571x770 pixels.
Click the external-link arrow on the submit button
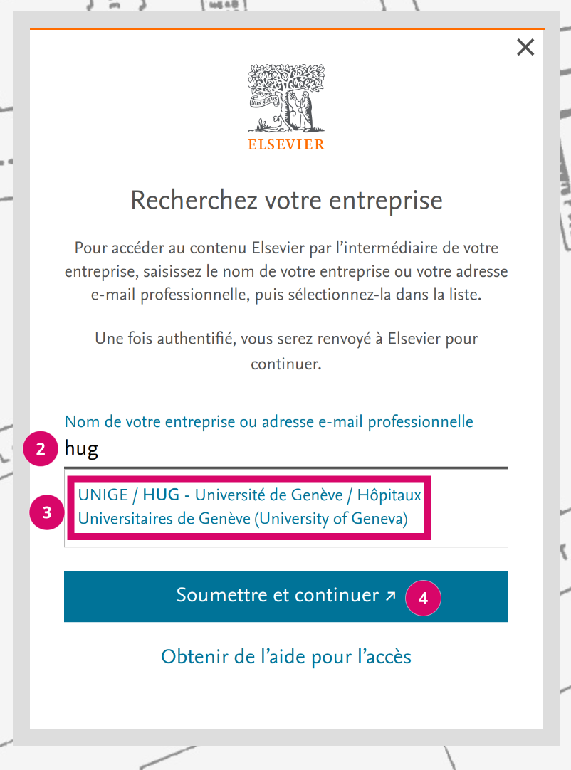coord(390,596)
